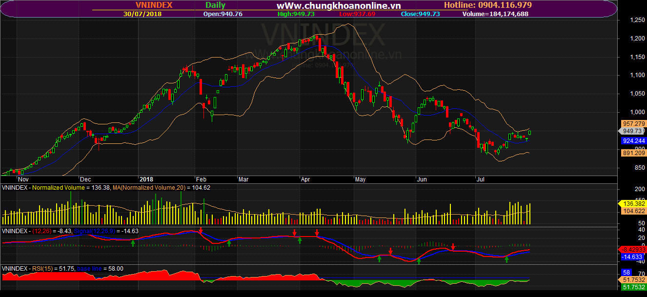647x297 pixels.
Task: Click the red MACD sell arrow in mid-June
Action: point(453,247)
